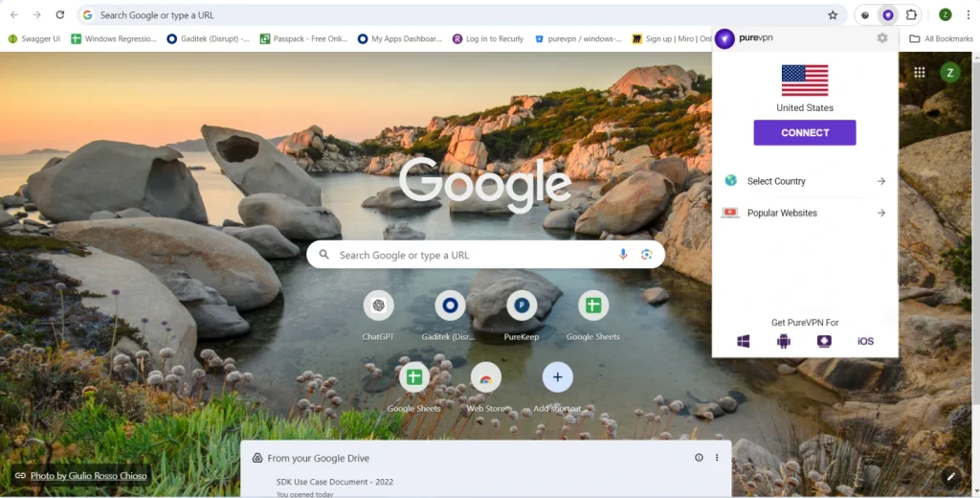Get PureVPN for Mac icon
This screenshot has height=498, width=980.
point(824,341)
